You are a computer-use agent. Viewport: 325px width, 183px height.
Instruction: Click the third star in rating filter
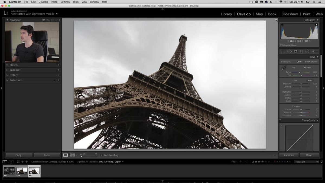click(262, 162)
